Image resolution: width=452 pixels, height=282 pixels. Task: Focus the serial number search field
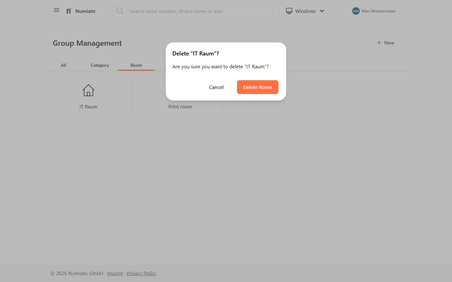click(198, 11)
